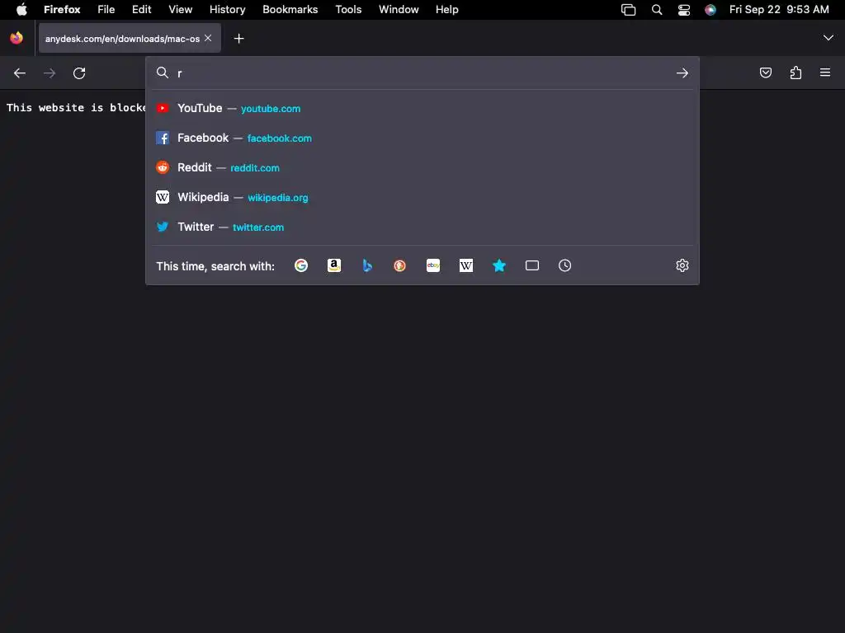Close the anydesk.com tab
Image resolution: width=845 pixels, height=633 pixels.
click(x=208, y=38)
